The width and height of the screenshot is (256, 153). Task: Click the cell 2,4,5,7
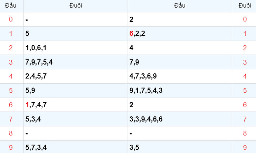click(x=76, y=76)
